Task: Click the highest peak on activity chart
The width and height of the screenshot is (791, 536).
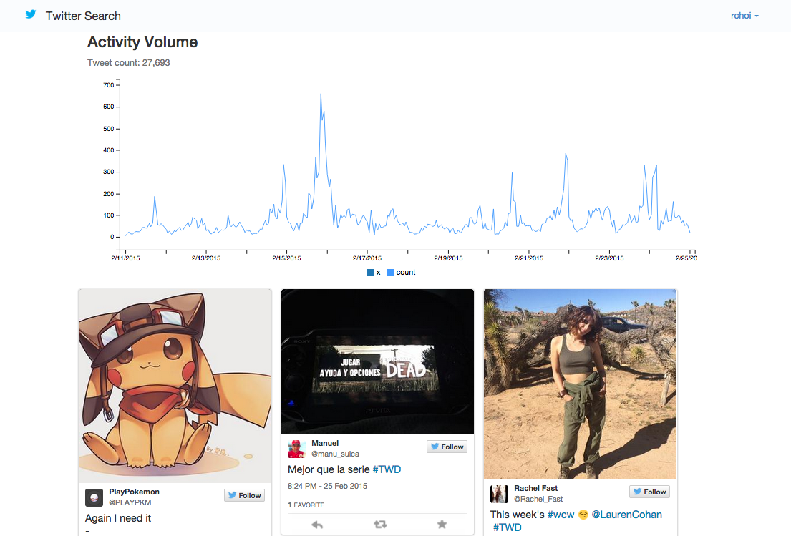Action: [321, 94]
